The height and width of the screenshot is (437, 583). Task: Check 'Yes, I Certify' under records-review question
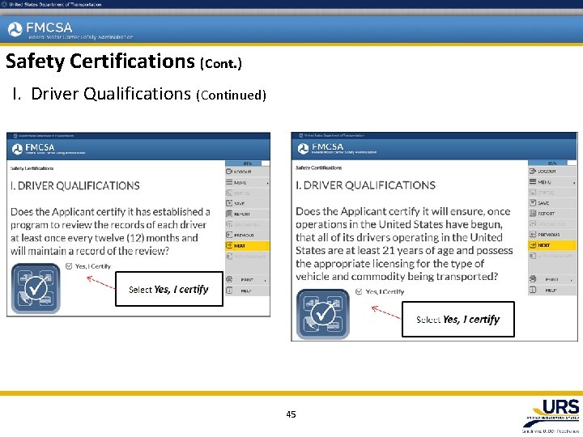point(69,266)
